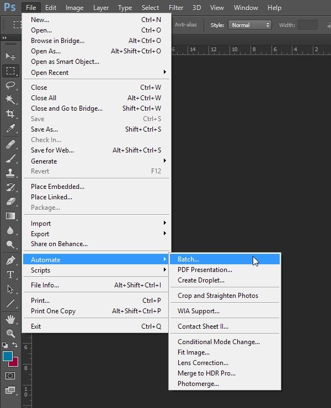Choose Fit Image... option
Viewport: 331px width, 408px height.
[225, 352]
